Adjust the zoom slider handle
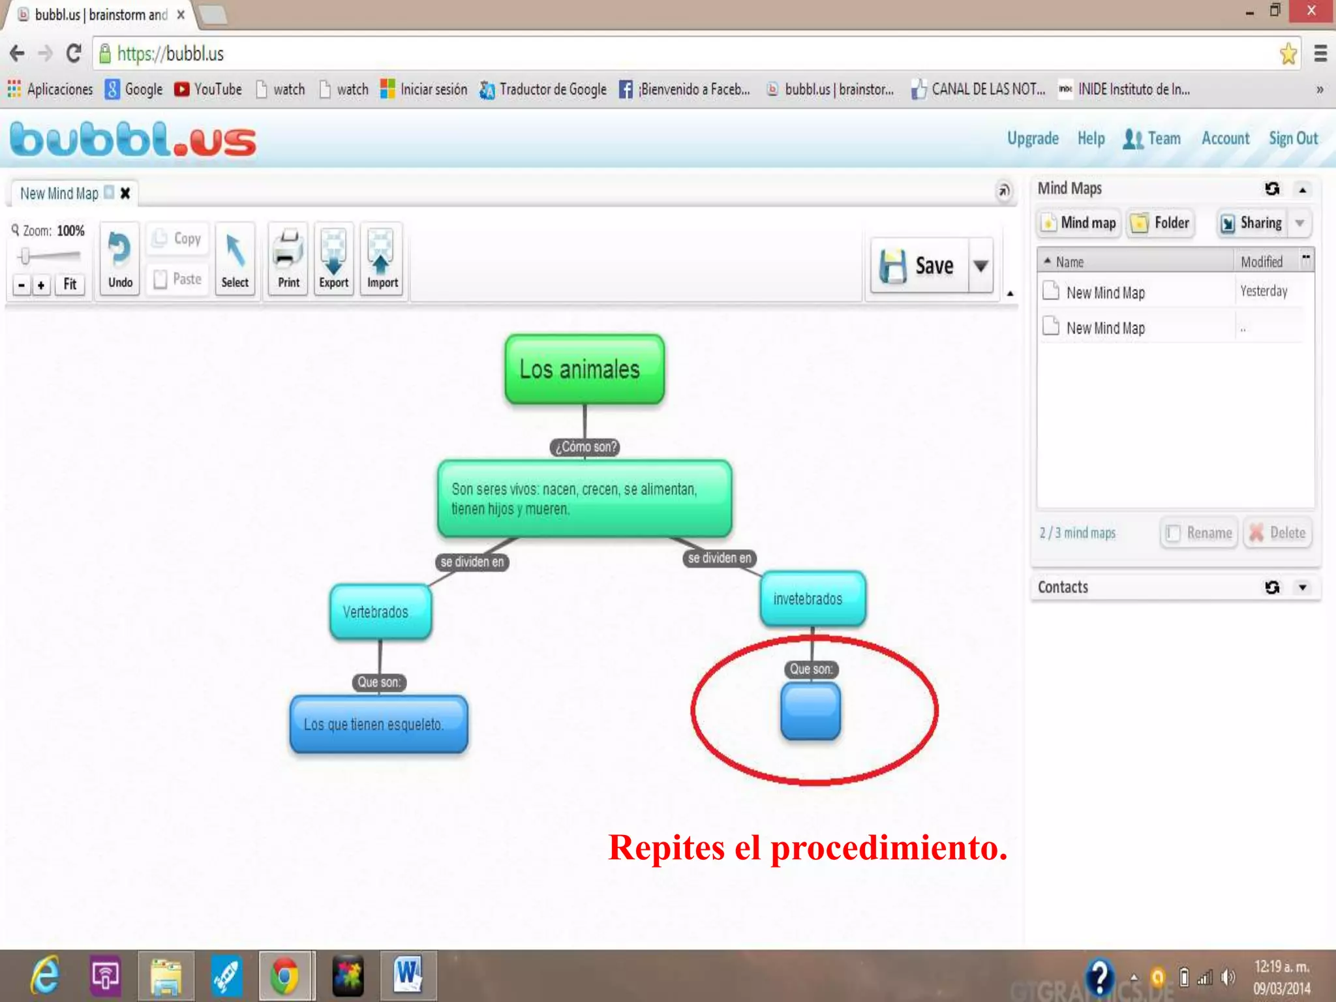The width and height of the screenshot is (1336, 1002). 25,256
